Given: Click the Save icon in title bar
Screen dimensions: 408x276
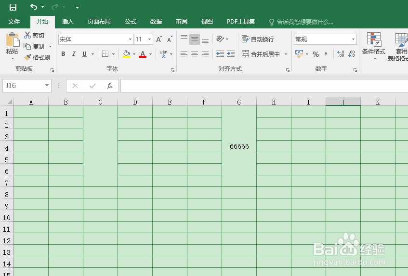Looking at the screenshot, I should (13, 7).
